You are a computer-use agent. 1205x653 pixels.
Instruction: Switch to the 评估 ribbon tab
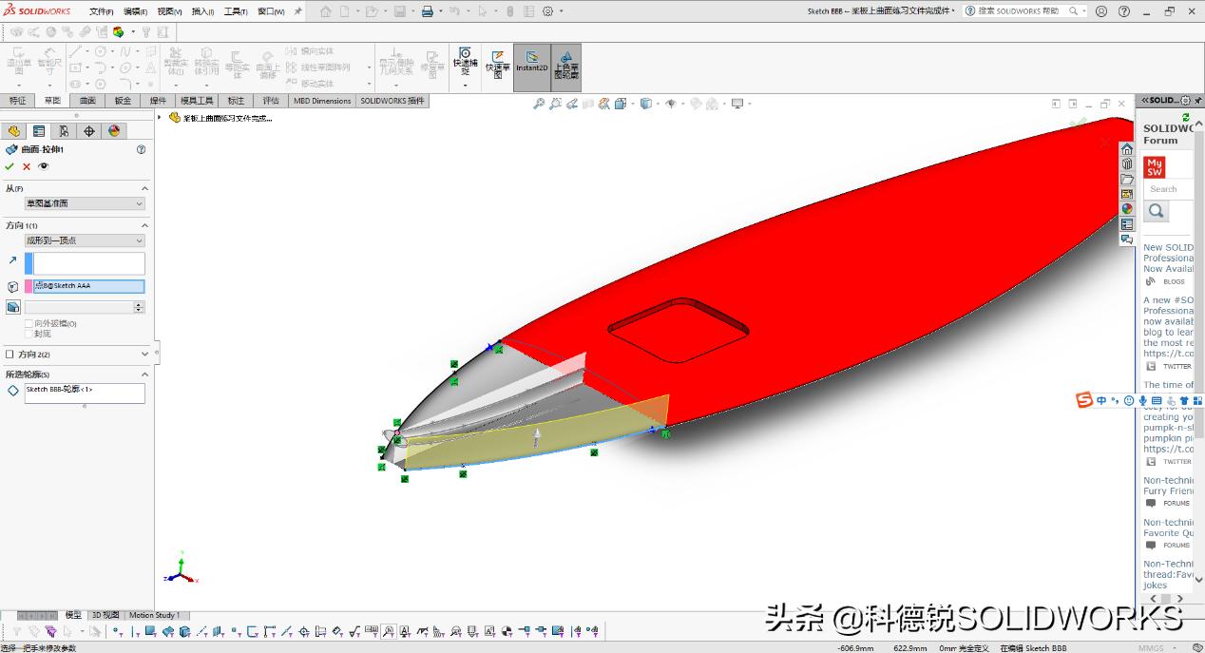tap(271, 101)
